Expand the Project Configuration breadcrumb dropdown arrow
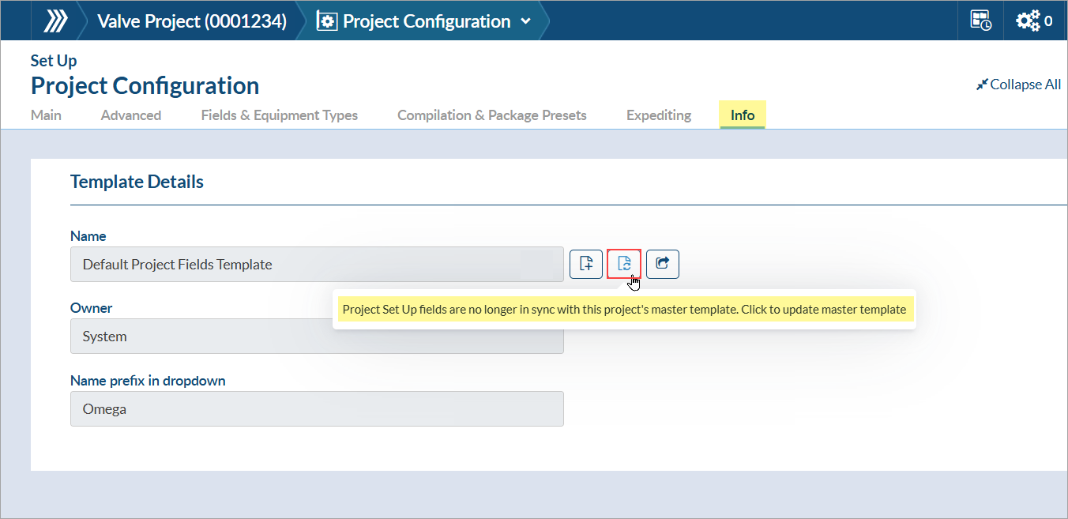Image resolution: width=1068 pixels, height=519 pixels. (526, 21)
